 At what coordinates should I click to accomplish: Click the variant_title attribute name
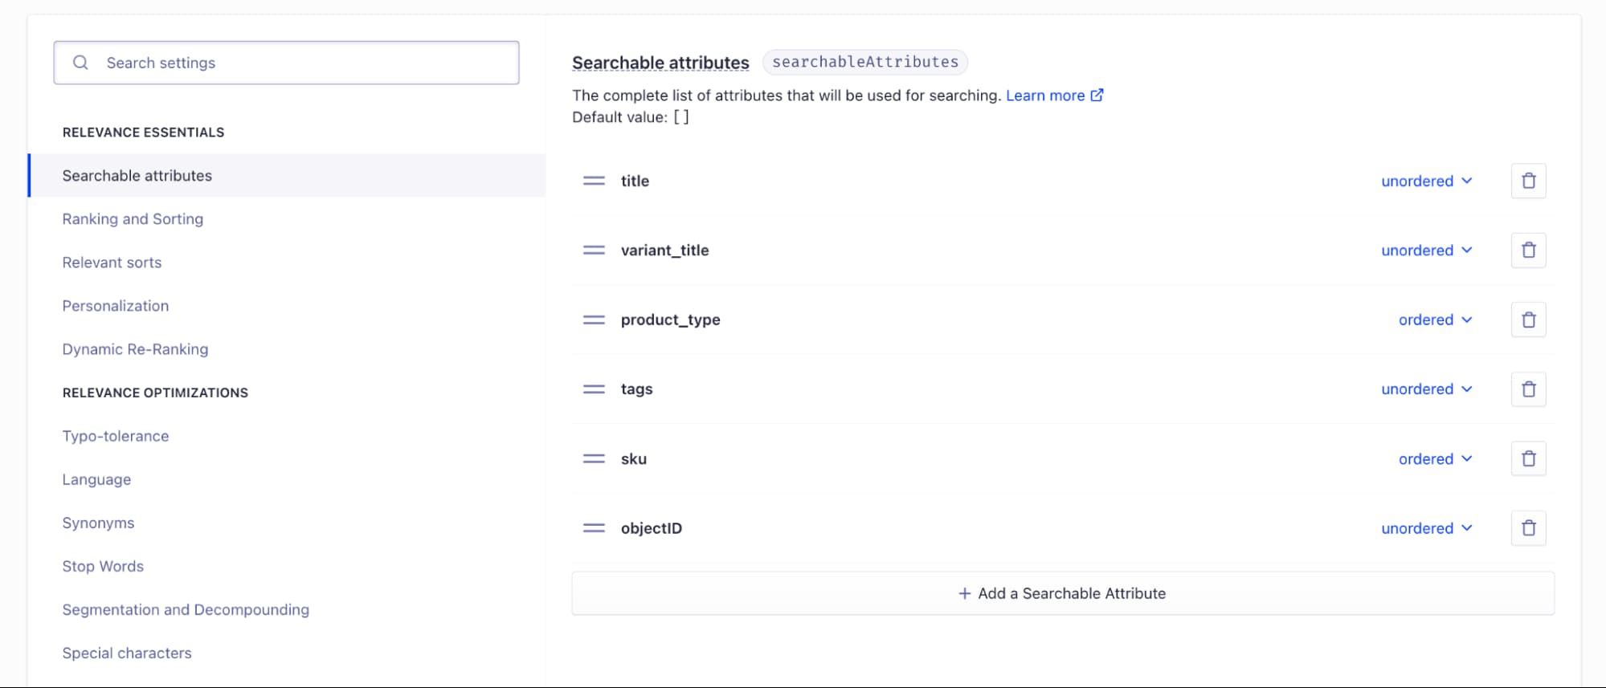664,250
